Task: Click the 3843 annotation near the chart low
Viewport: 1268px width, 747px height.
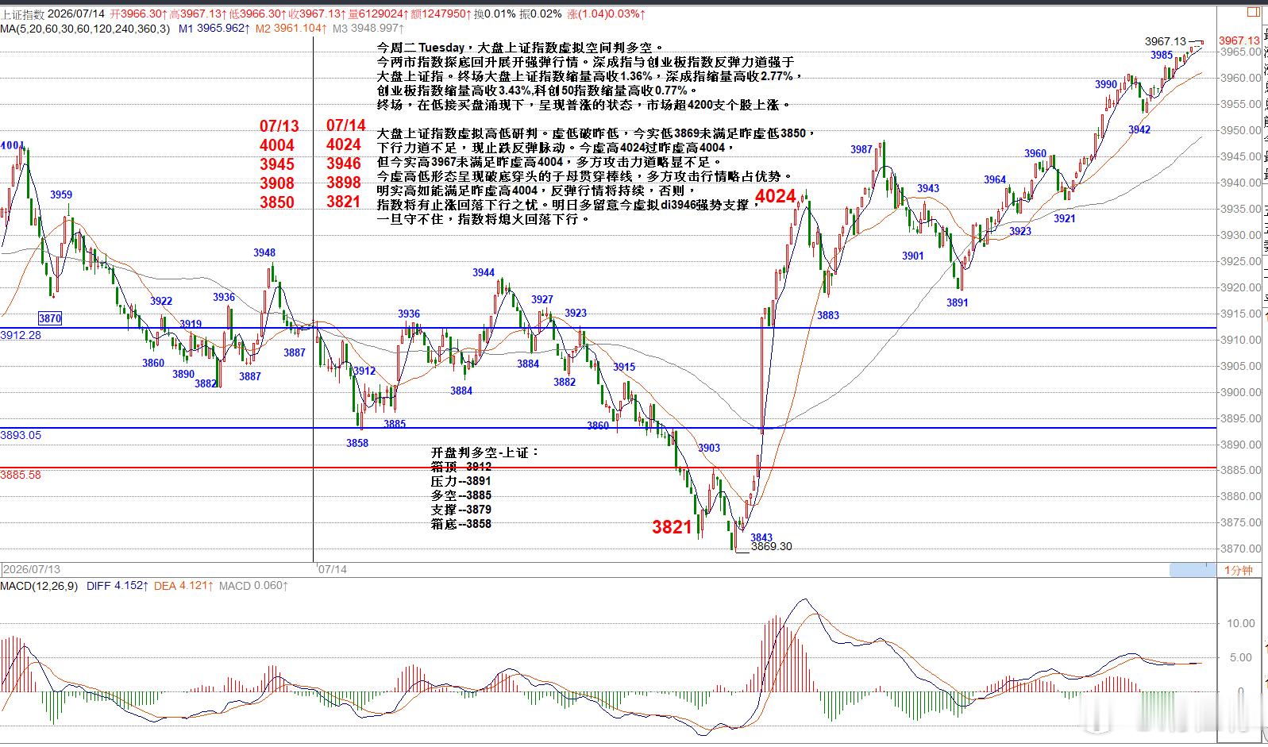Action: (x=761, y=537)
